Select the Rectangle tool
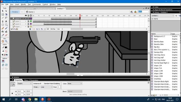The width and height of the screenshot is (181, 102). coord(6,25)
